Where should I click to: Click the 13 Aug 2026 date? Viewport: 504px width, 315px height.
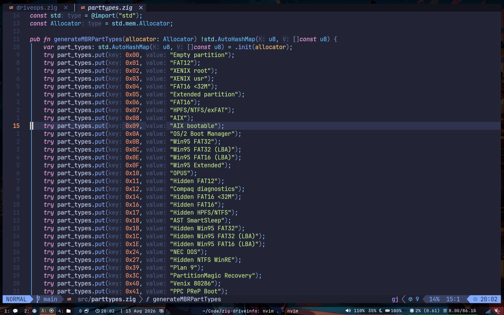pyautogui.click(x=140, y=311)
